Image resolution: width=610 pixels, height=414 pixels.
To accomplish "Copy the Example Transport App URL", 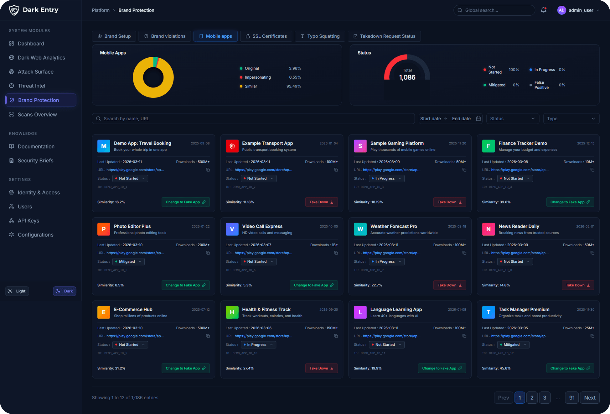I will click(336, 170).
